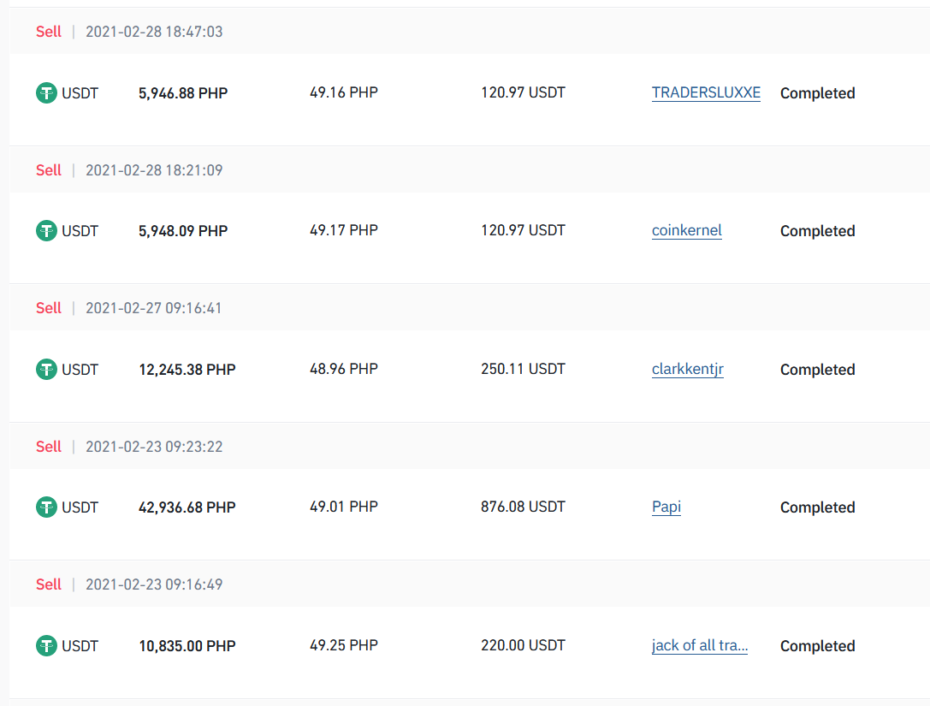Image resolution: width=930 pixels, height=706 pixels.
Task: Select the 12,245.38 PHP amount
Action: (187, 370)
